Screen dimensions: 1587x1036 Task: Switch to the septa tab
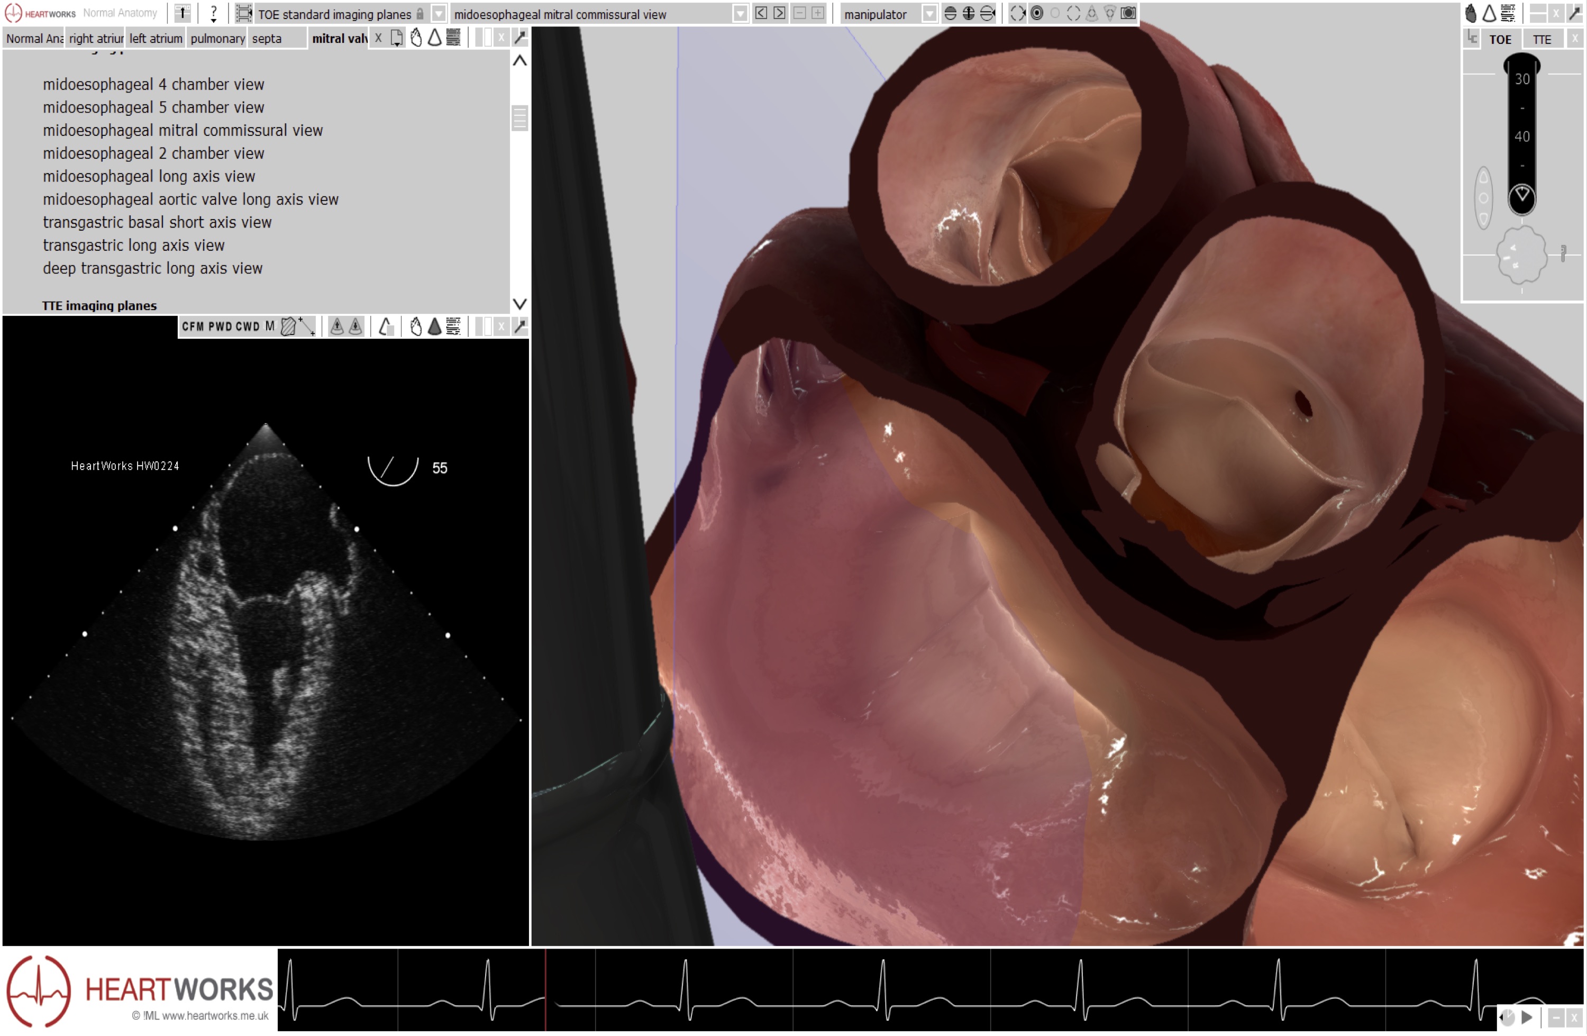click(x=277, y=39)
